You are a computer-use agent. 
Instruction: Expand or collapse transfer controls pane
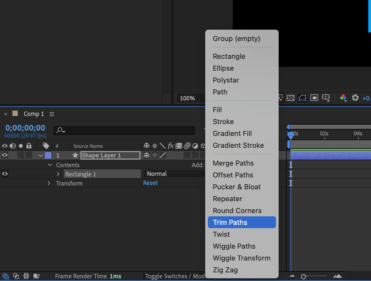[16, 276]
